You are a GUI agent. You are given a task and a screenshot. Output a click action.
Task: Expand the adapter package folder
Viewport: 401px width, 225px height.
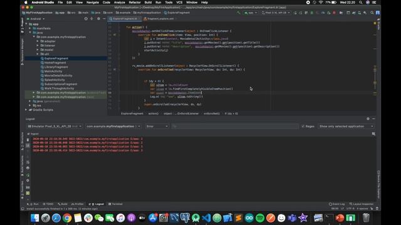[38, 41]
